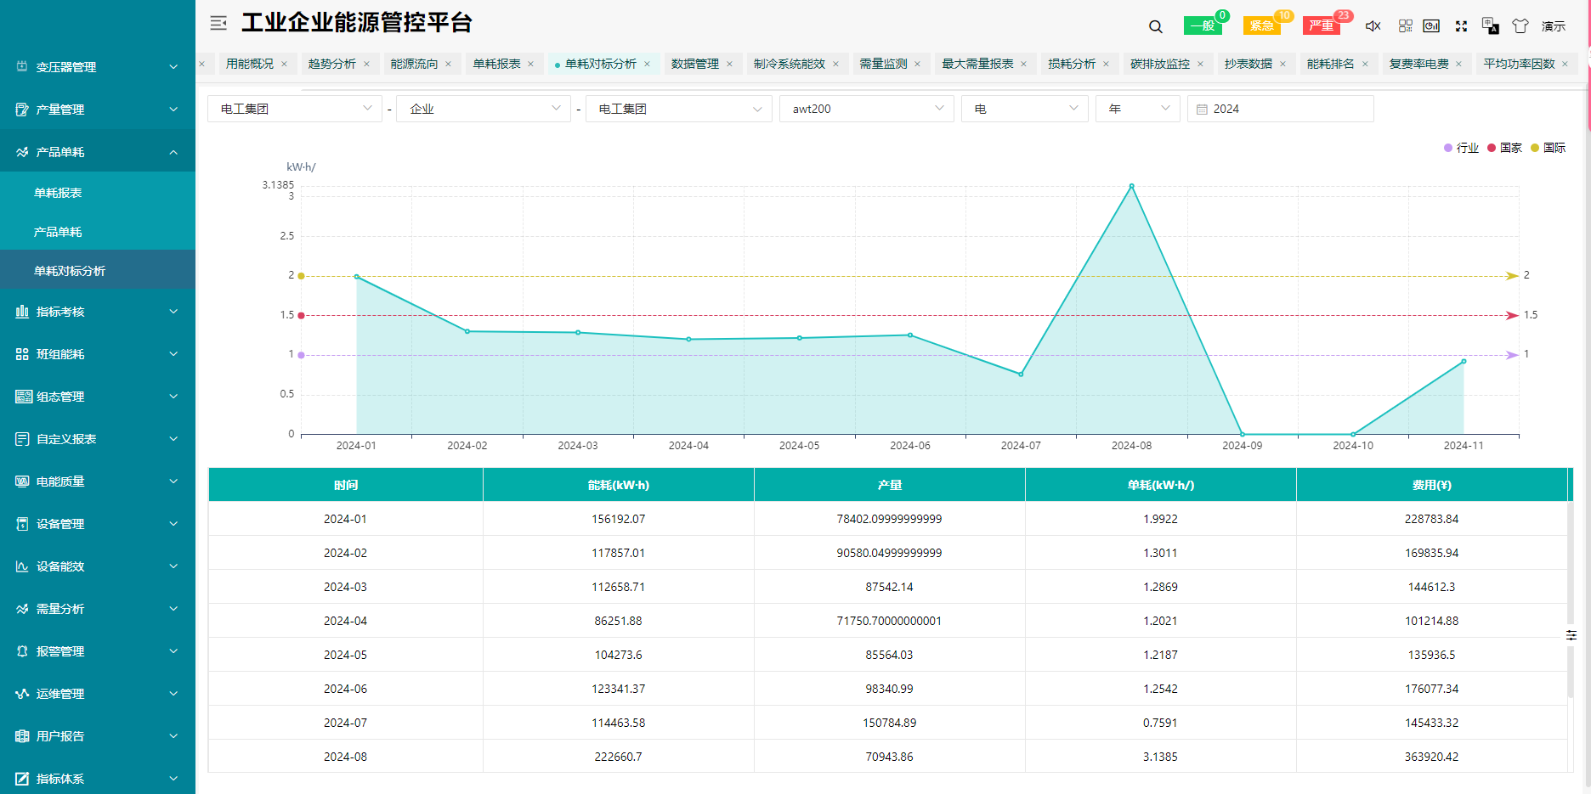Click the 运维管理 sidebar icon
This screenshot has height=794, width=1591.
point(22,694)
